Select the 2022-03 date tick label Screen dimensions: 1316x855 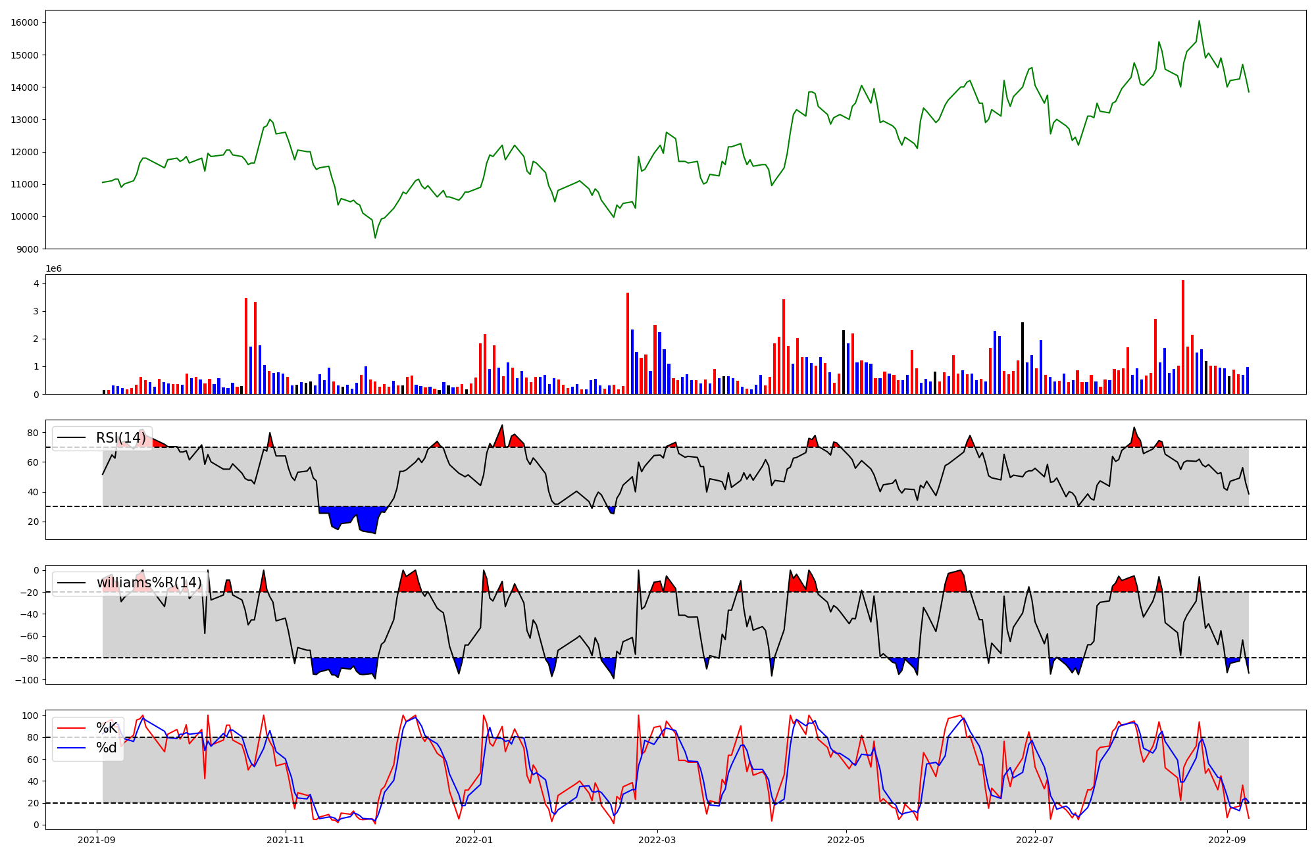click(657, 840)
